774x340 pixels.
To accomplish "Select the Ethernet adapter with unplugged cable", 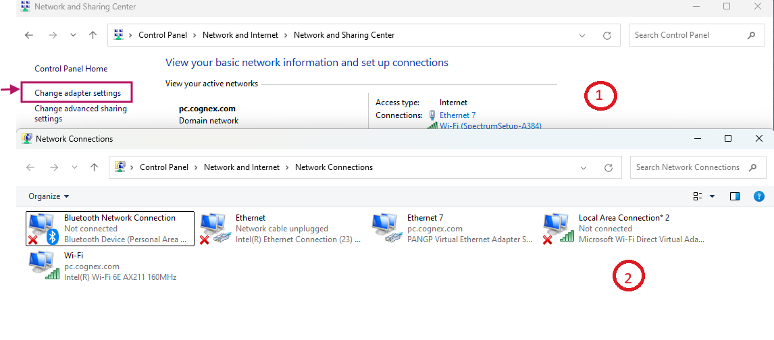I will coord(215,229).
